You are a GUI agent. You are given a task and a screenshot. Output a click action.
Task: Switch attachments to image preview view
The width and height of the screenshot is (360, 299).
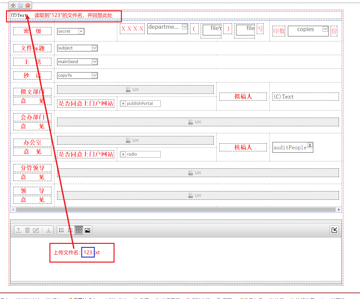(x=87, y=230)
